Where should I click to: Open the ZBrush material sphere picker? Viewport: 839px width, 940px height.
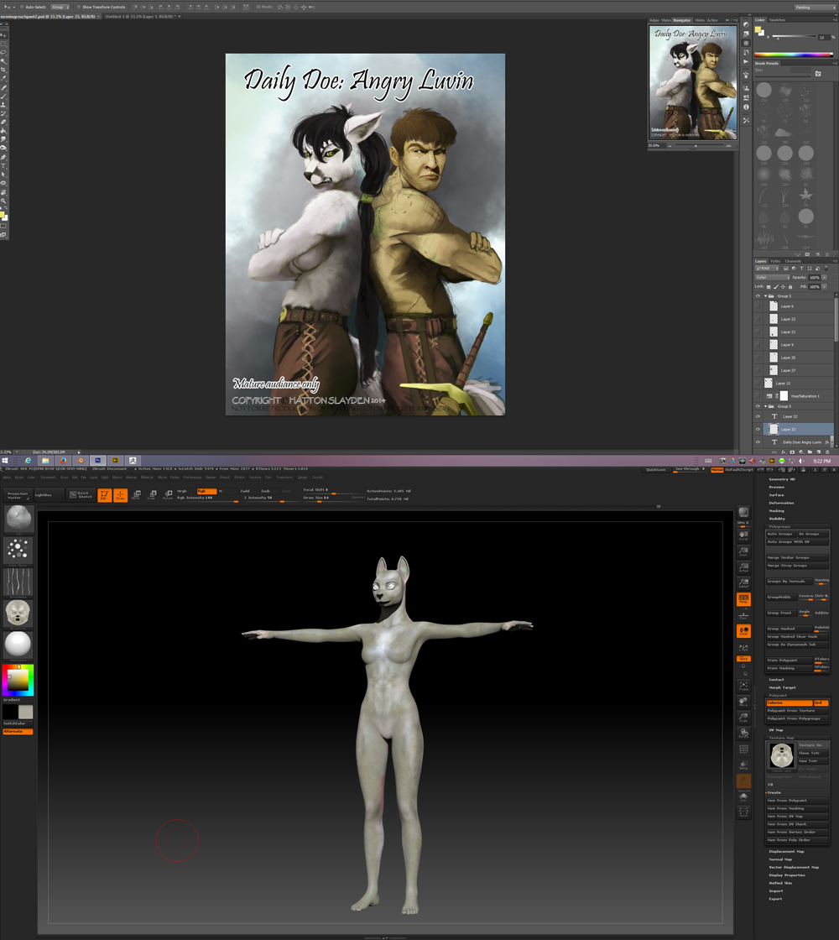pyautogui.click(x=18, y=645)
